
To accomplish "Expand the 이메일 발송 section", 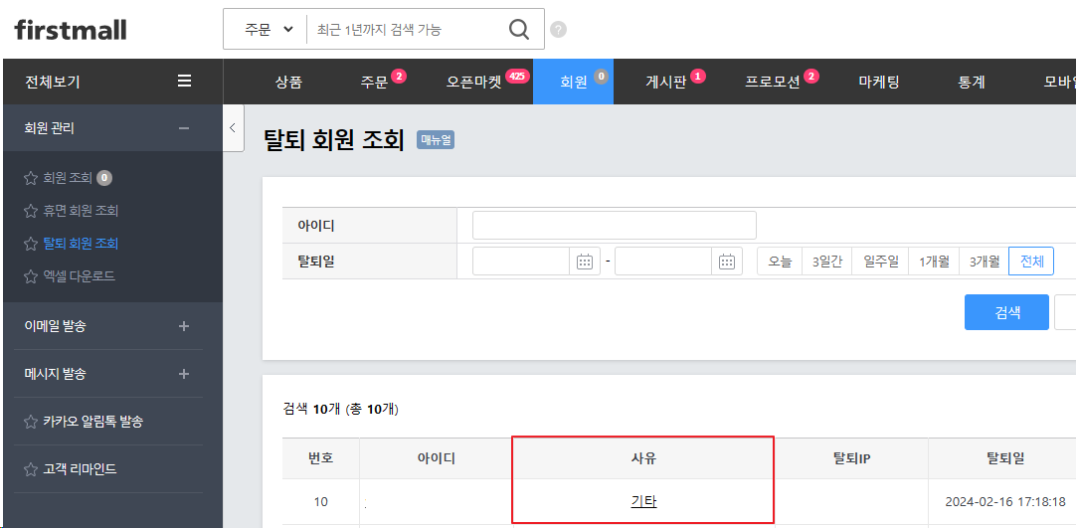I will tap(183, 326).
